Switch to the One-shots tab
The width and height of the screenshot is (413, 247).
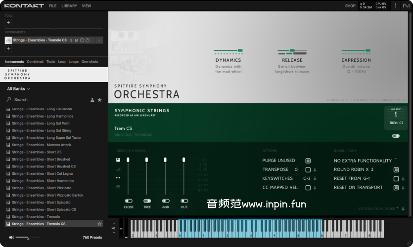90,62
